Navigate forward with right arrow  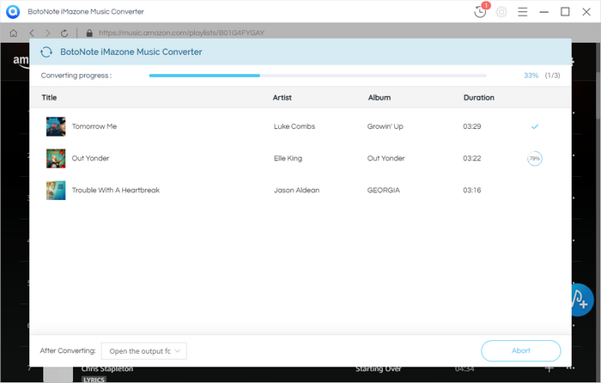(x=48, y=33)
